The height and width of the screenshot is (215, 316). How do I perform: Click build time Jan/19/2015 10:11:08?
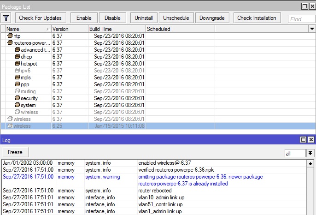click(x=119, y=126)
